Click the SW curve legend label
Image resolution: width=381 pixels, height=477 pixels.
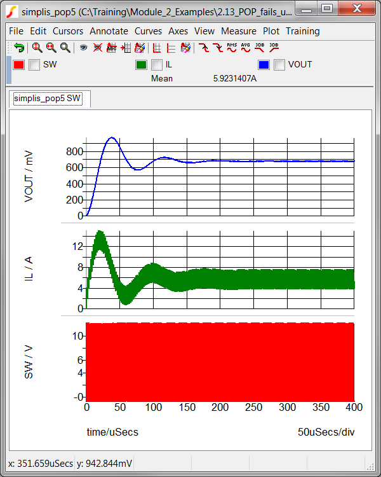pyautogui.click(x=50, y=64)
